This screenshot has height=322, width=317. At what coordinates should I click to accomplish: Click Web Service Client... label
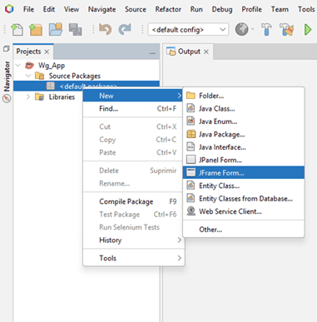click(230, 211)
